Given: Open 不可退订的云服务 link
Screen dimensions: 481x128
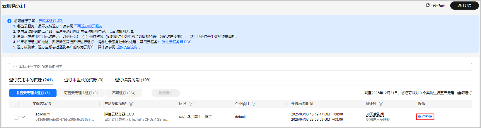Looking at the screenshot, I should 88,26.
